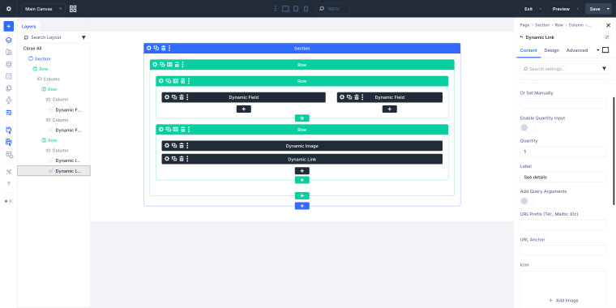Click the Save button

coord(595,9)
